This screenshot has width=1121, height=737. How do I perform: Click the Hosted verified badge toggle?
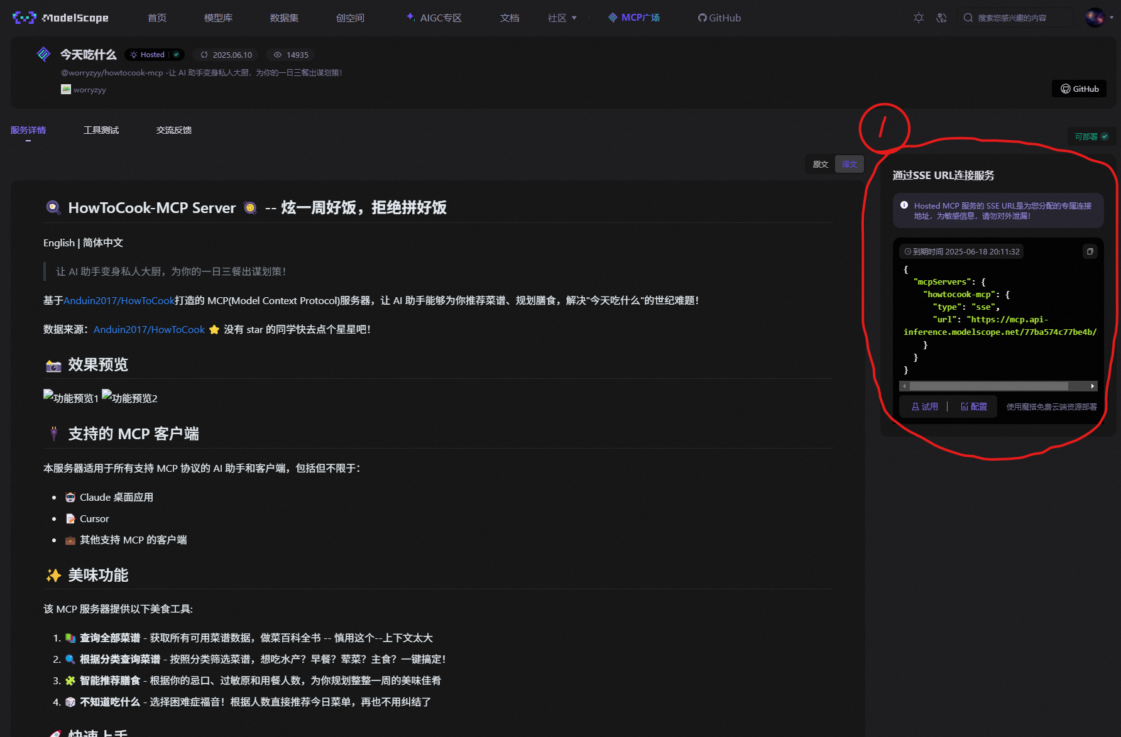tap(176, 55)
